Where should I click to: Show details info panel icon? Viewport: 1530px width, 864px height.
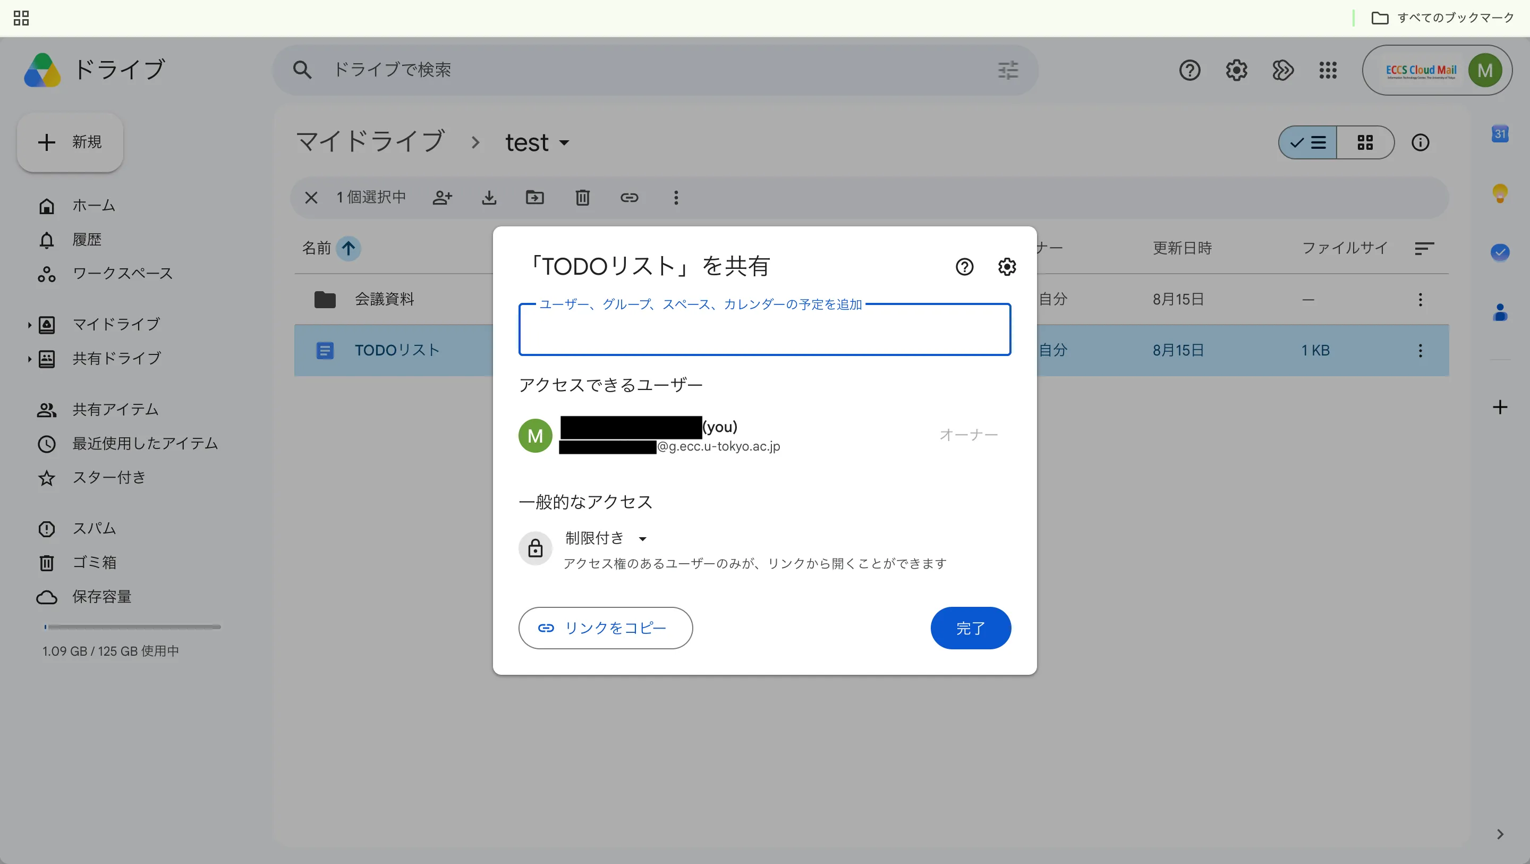tap(1420, 142)
